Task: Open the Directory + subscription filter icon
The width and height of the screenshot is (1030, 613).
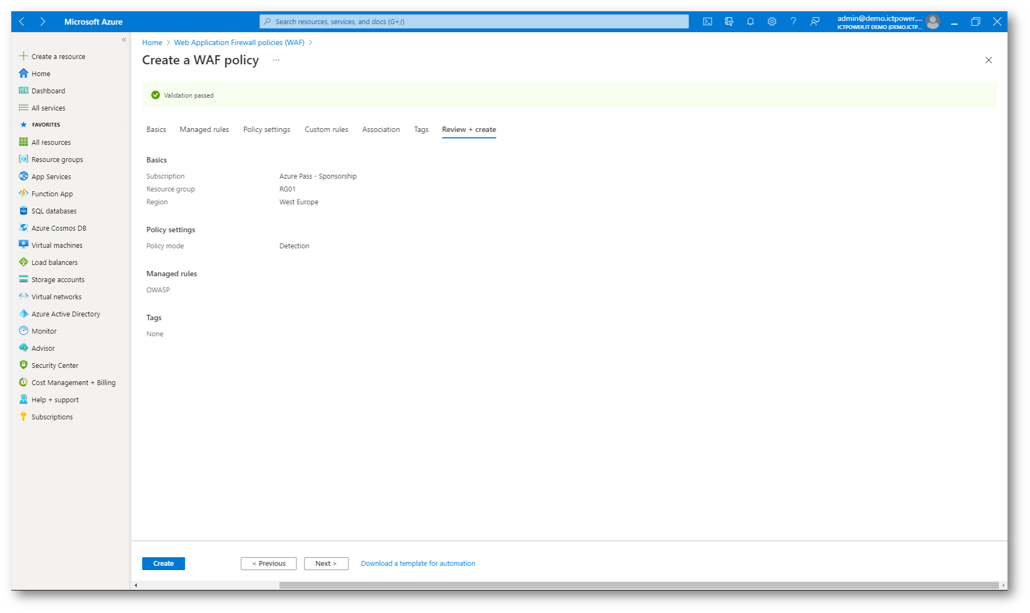Action: (x=729, y=21)
